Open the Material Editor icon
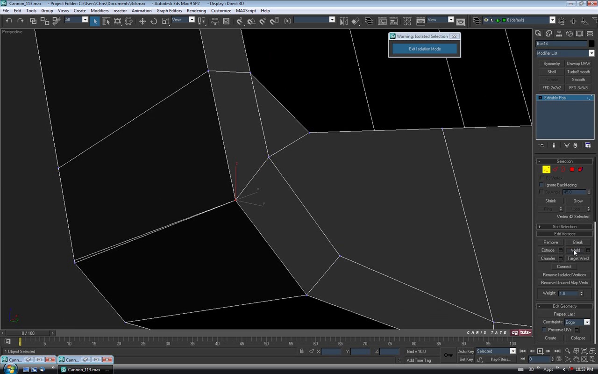The height and width of the screenshot is (374, 598). point(407,21)
